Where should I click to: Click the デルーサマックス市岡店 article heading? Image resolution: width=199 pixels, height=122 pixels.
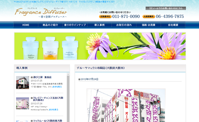(101, 68)
